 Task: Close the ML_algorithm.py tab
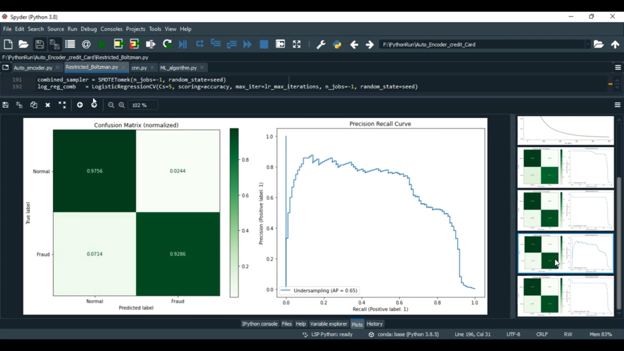point(202,67)
